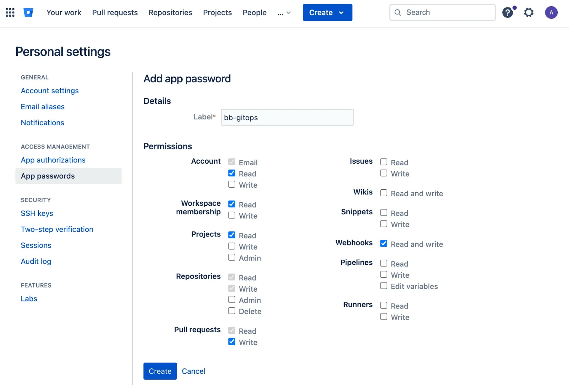Expand the Repositories Write permission
The height and width of the screenshot is (385, 569).
[231, 288]
